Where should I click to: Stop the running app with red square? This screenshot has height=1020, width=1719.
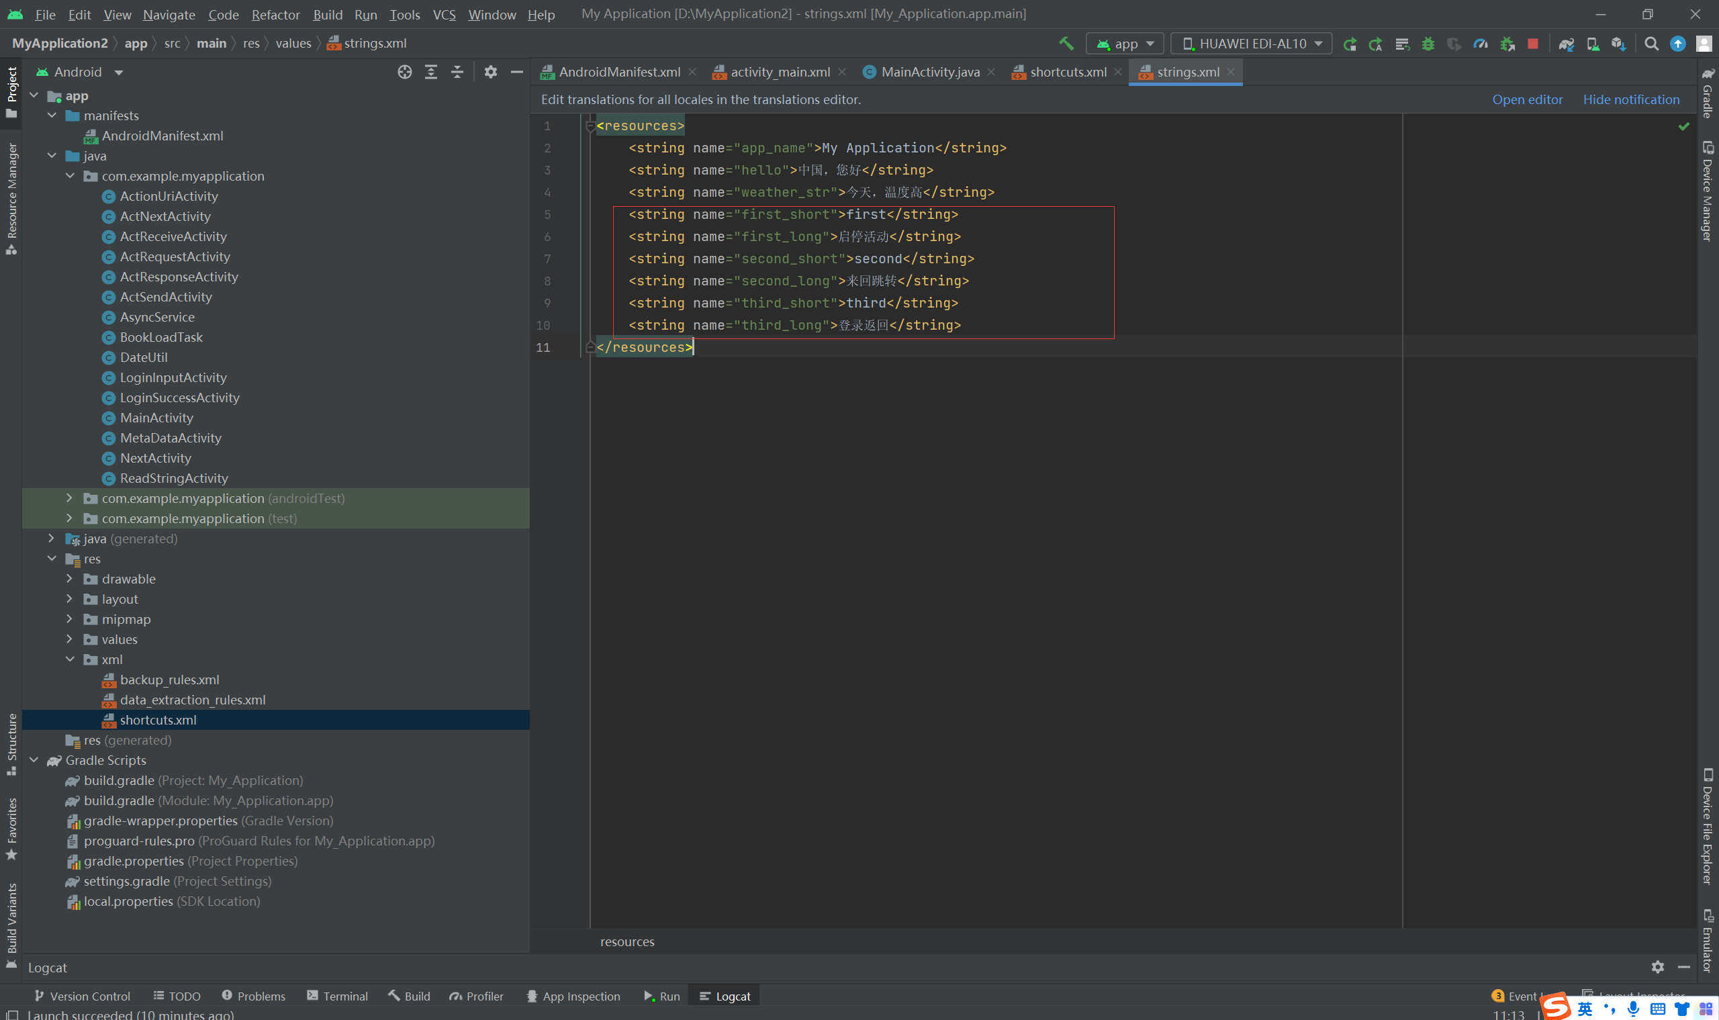point(1533,44)
